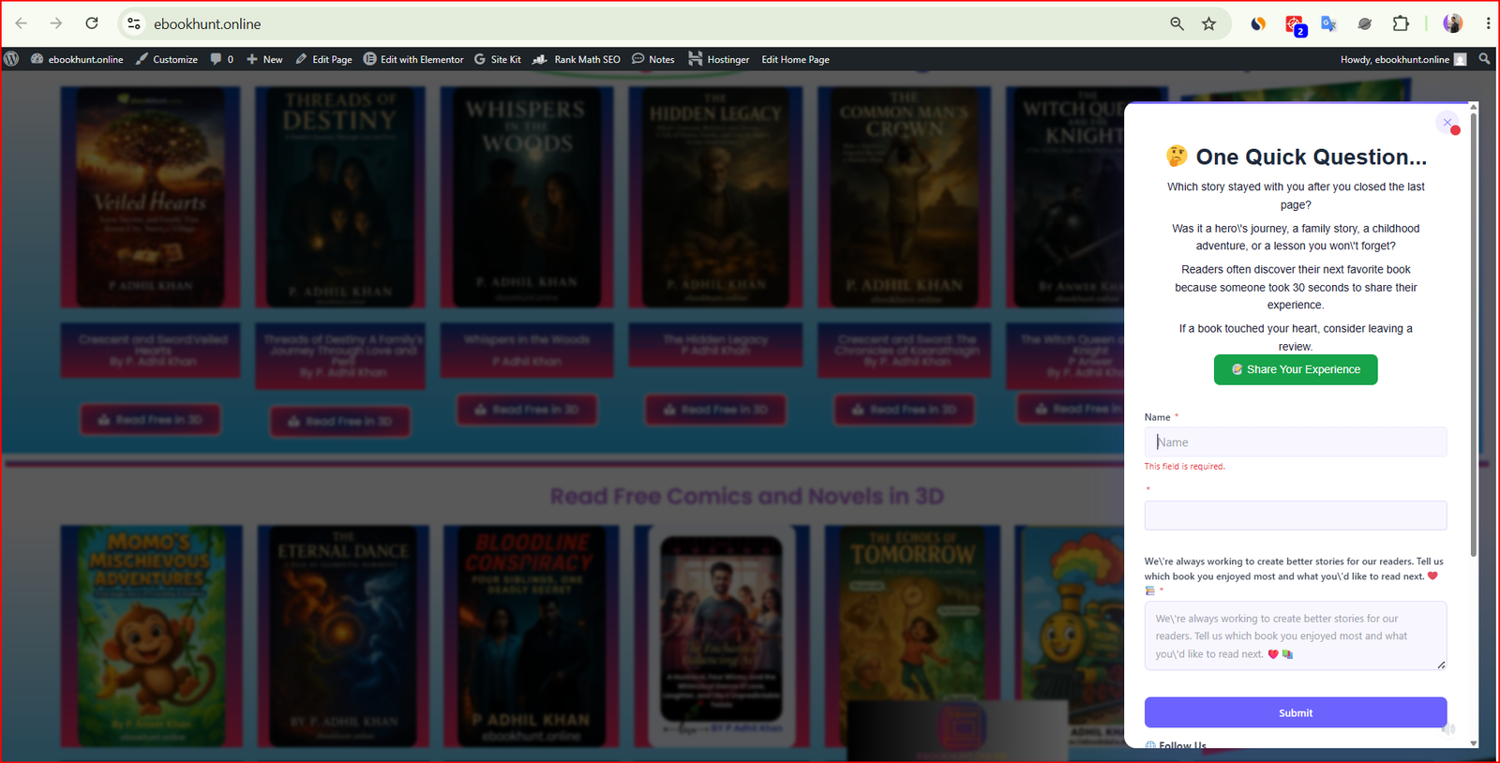Click the popup speaker sound icon
1500x763 pixels.
pyautogui.click(x=1448, y=728)
